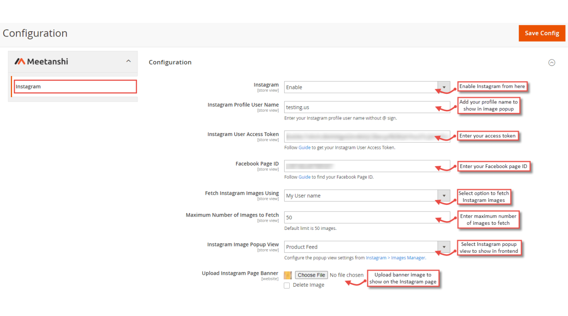Screen dimensions: 568x316
Task: Click the 'Default limit is 50 images.' note
Action: tap(310, 228)
